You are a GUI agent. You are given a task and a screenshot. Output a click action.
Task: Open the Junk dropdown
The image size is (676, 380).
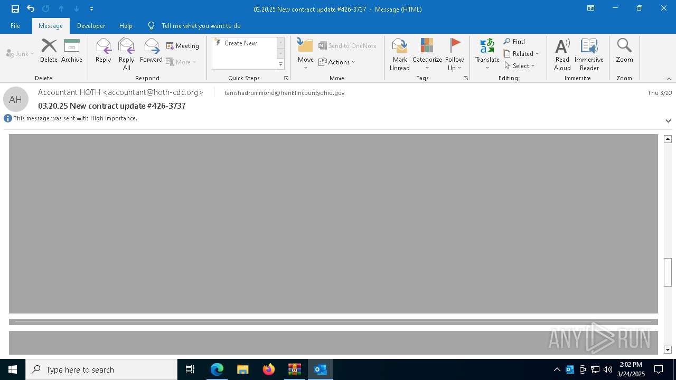pos(21,53)
